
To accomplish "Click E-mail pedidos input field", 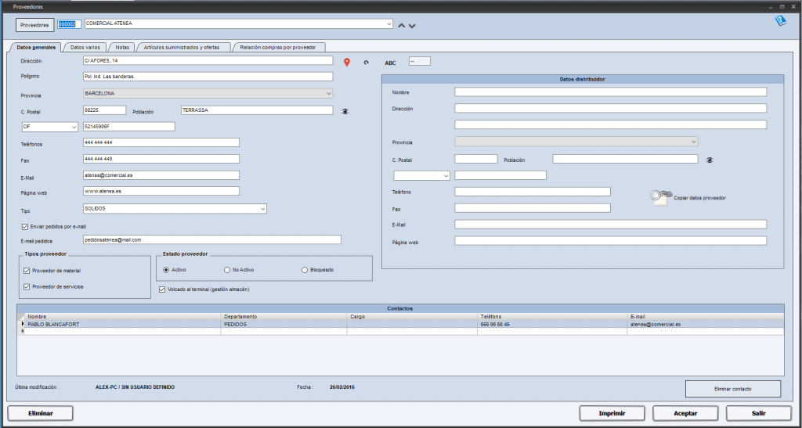I will click(x=211, y=239).
